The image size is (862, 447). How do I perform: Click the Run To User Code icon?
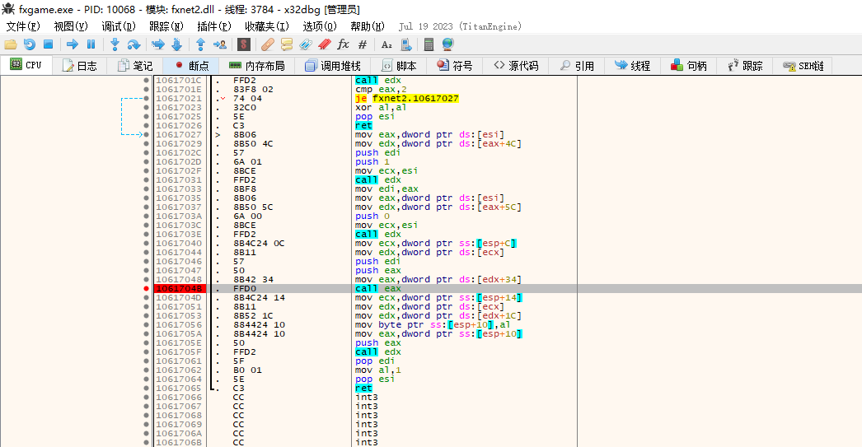220,44
